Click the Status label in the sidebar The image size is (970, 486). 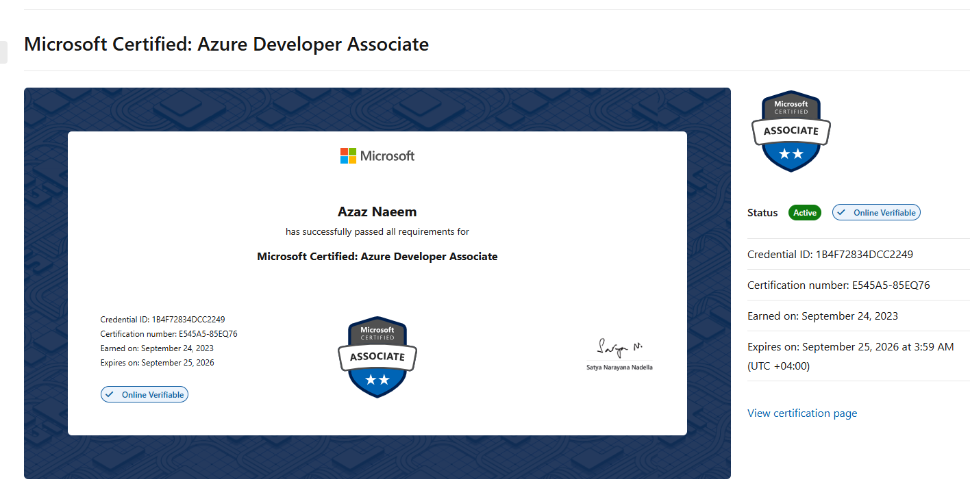tap(762, 213)
